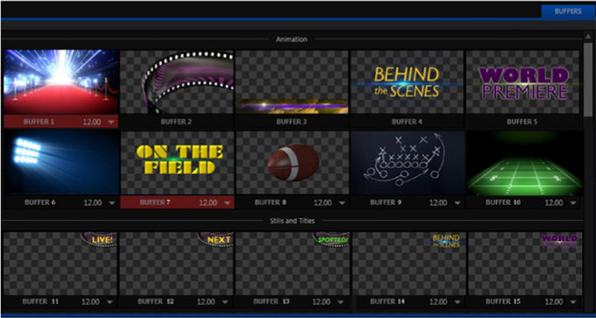Choose the chalkboard play diagram thumbnail

click(x=408, y=163)
